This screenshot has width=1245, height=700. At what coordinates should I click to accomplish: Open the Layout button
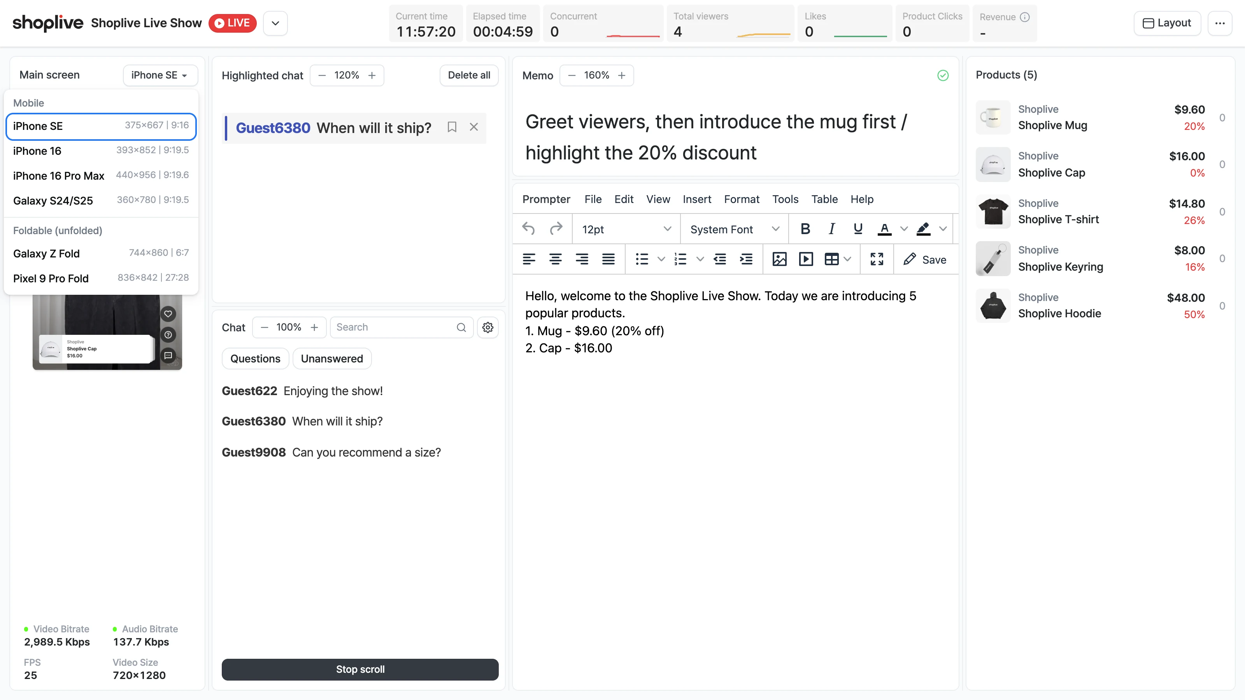coord(1167,23)
